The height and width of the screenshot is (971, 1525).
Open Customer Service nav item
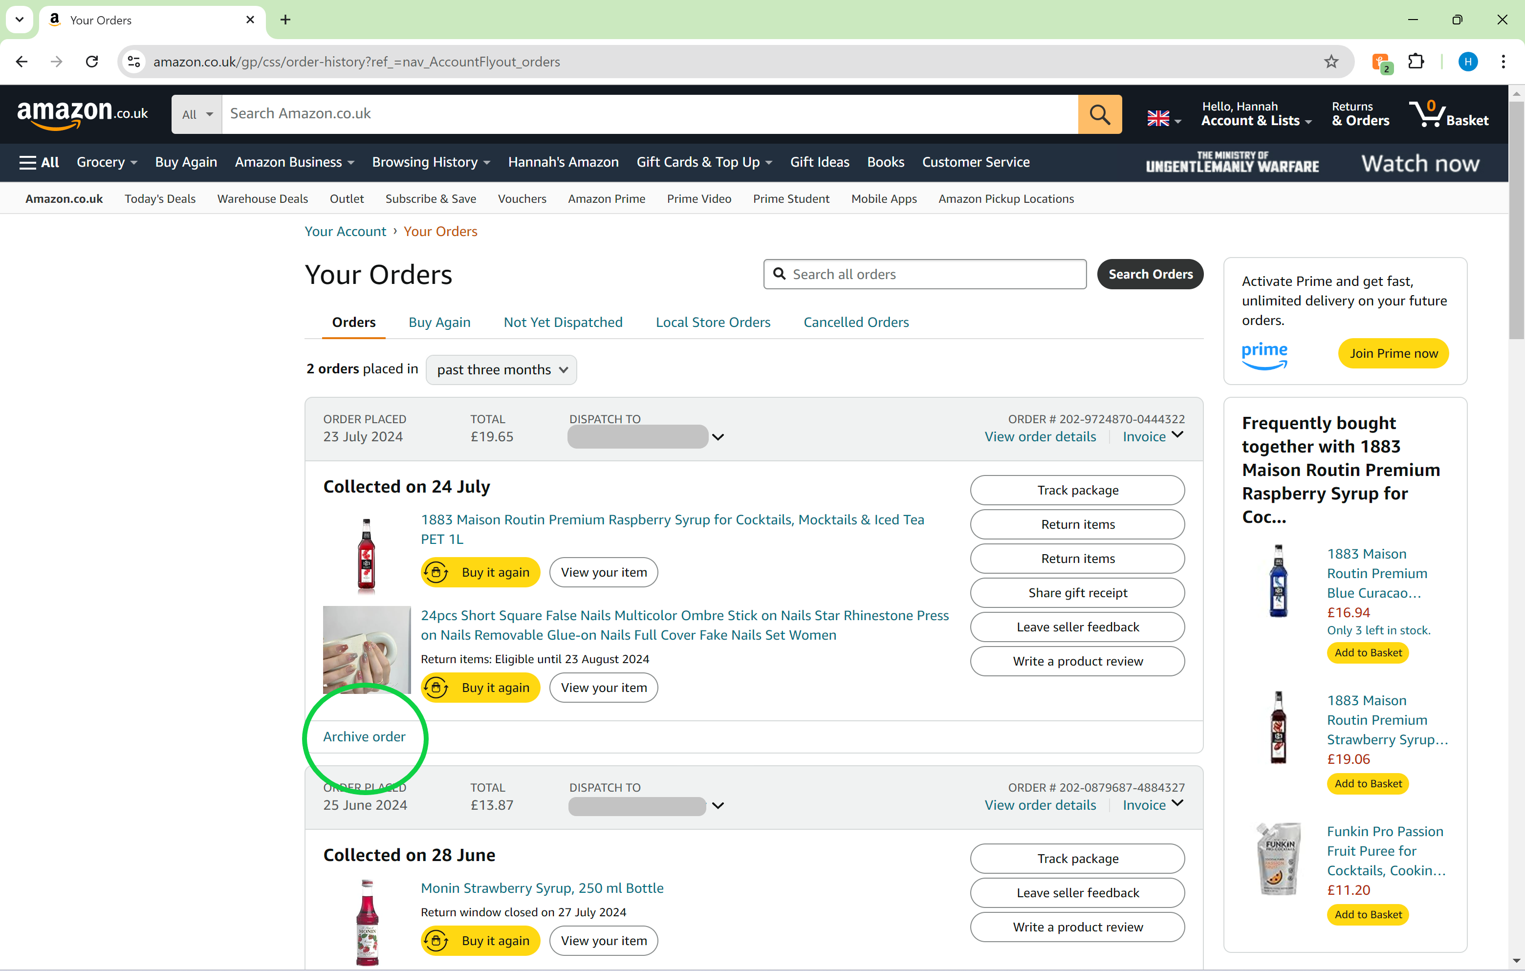pos(975,163)
